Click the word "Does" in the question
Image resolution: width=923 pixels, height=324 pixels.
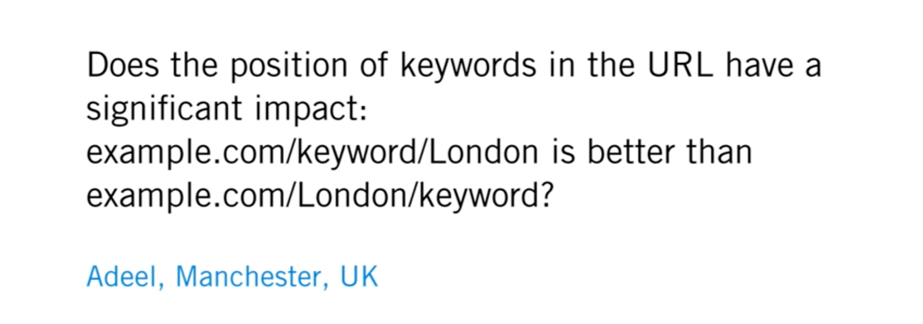tap(123, 65)
